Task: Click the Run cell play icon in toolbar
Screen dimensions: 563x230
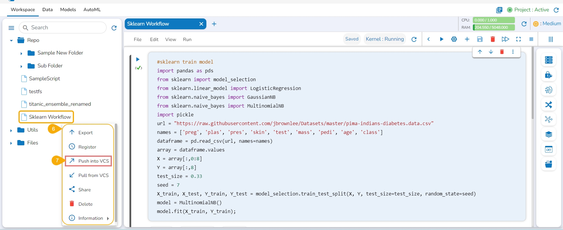Action: tap(441, 39)
